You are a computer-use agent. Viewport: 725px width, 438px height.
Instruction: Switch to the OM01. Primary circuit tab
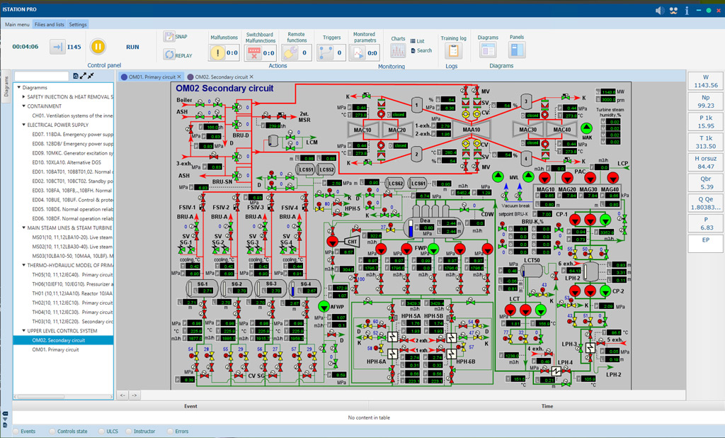tap(152, 77)
